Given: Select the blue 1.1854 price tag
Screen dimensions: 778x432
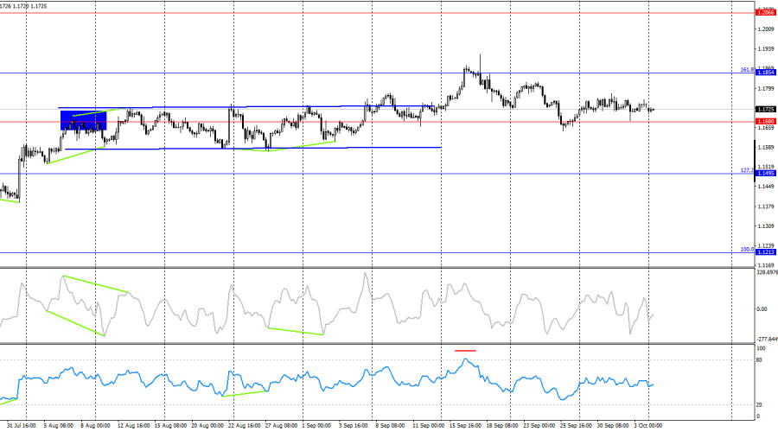Looking at the screenshot, I should pyautogui.click(x=765, y=73).
